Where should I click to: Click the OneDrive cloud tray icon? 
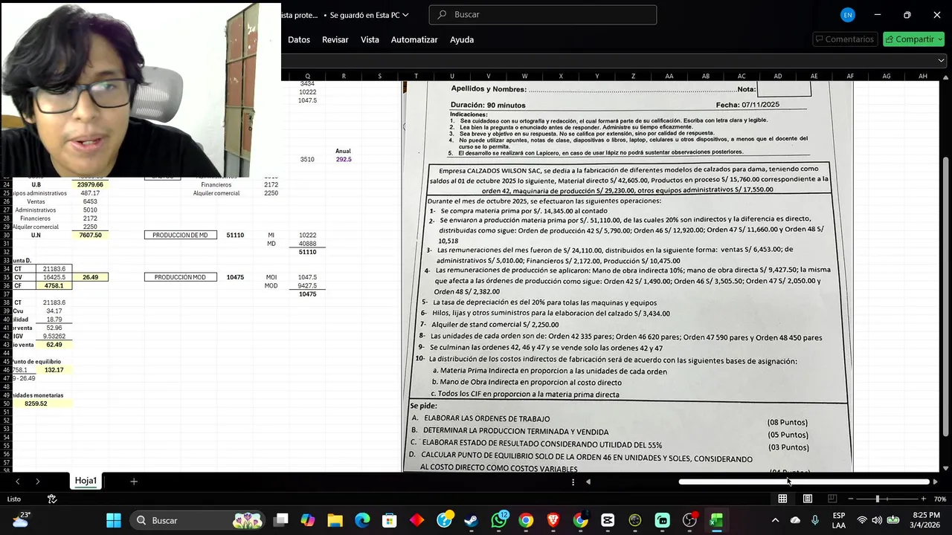click(x=795, y=520)
